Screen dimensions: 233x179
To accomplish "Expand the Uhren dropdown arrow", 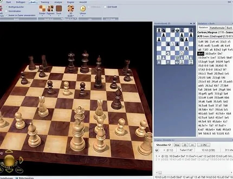I will tap(83, 16).
